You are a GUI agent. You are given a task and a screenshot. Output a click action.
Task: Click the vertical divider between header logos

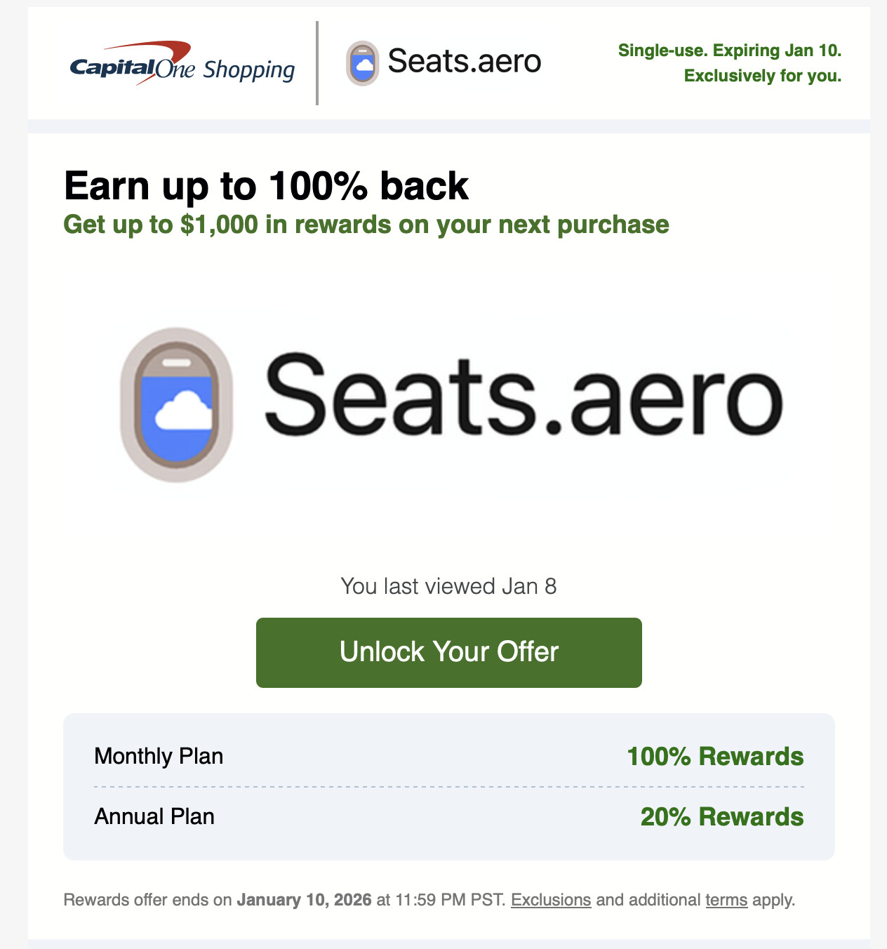pyautogui.click(x=317, y=63)
